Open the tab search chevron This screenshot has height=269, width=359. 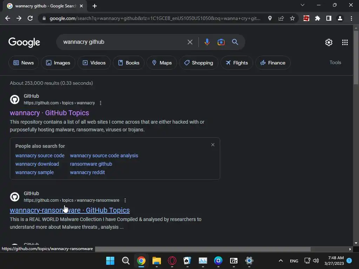pos(303,5)
